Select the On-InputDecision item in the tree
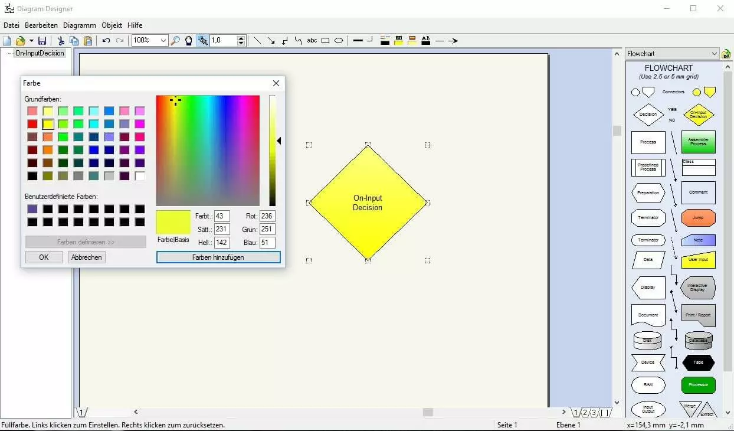The image size is (734, 431). point(40,53)
